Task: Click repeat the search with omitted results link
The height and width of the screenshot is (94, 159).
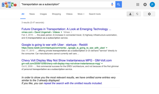Action: [x=73, y=83]
